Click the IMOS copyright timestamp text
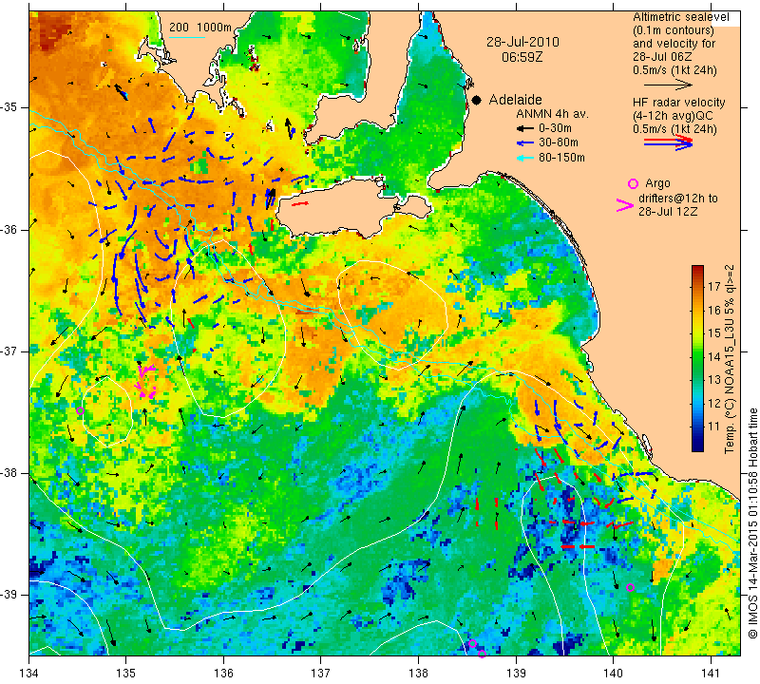760x684 pixels. [x=752, y=523]
